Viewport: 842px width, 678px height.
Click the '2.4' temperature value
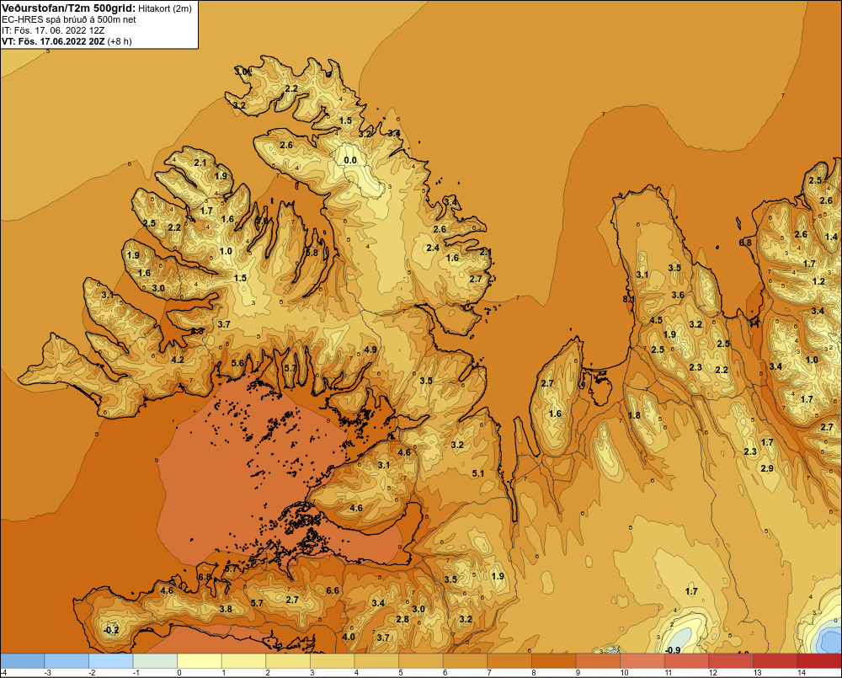433,248
